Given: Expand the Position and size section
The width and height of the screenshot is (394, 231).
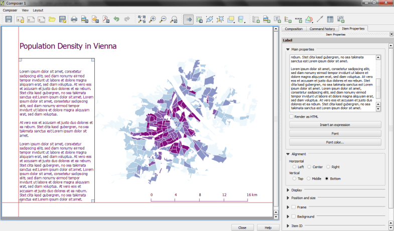Looking at the screenshot, I should pos(288,198).
